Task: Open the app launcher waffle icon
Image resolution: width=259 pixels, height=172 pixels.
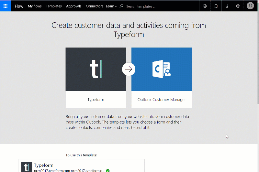Action: (6, 6)
